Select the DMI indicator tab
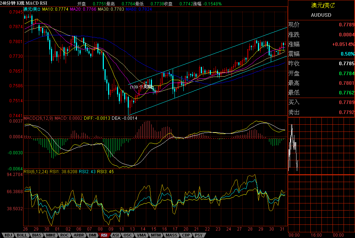 pyautogui.click(x=92, y=235)
